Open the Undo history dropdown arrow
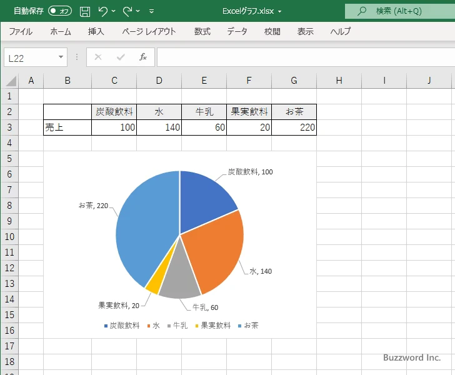 point(114,11)
